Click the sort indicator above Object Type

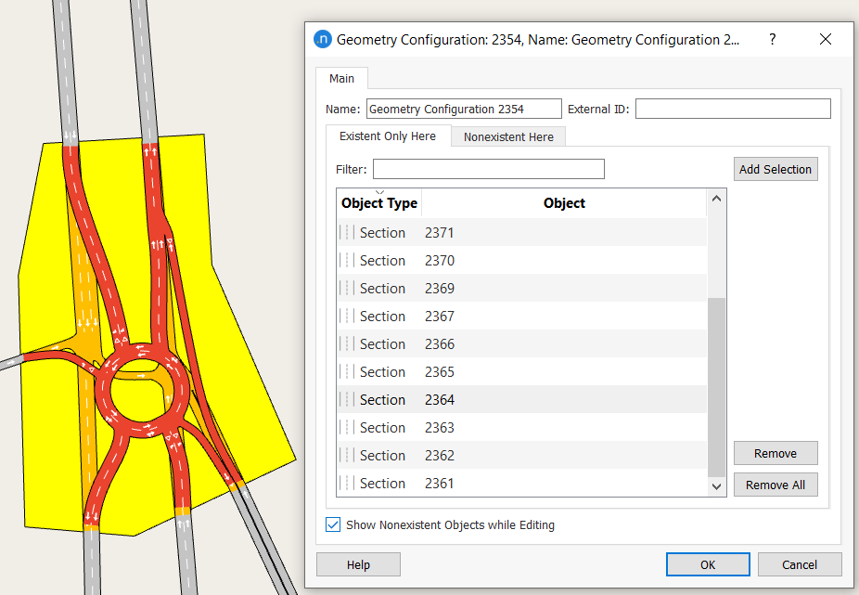[x=379, y=192]
